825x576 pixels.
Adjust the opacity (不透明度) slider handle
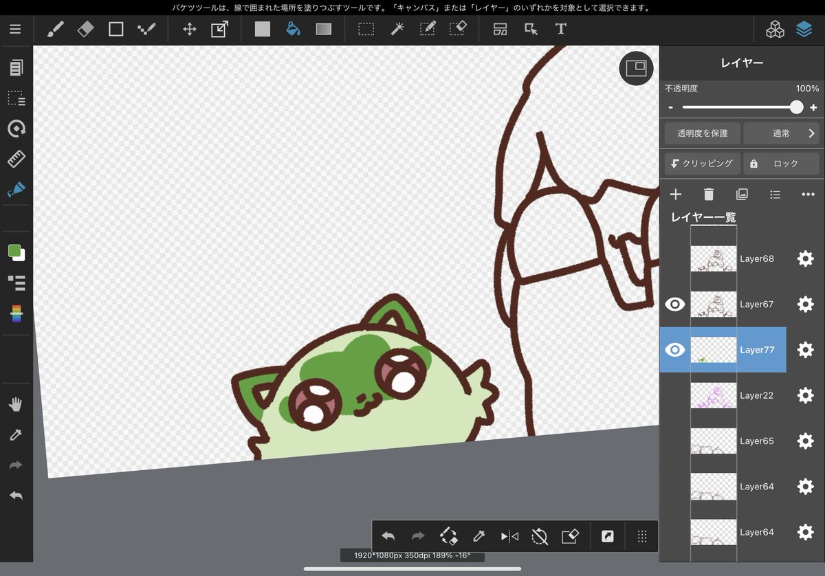tap(796, 107)
